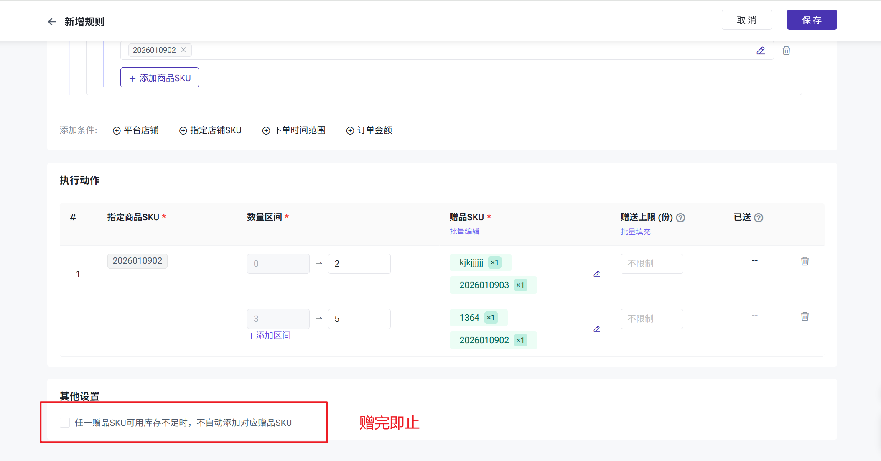Click the 保存 button
The width and height of the screenshot is (881, 461).
point(811,20)
